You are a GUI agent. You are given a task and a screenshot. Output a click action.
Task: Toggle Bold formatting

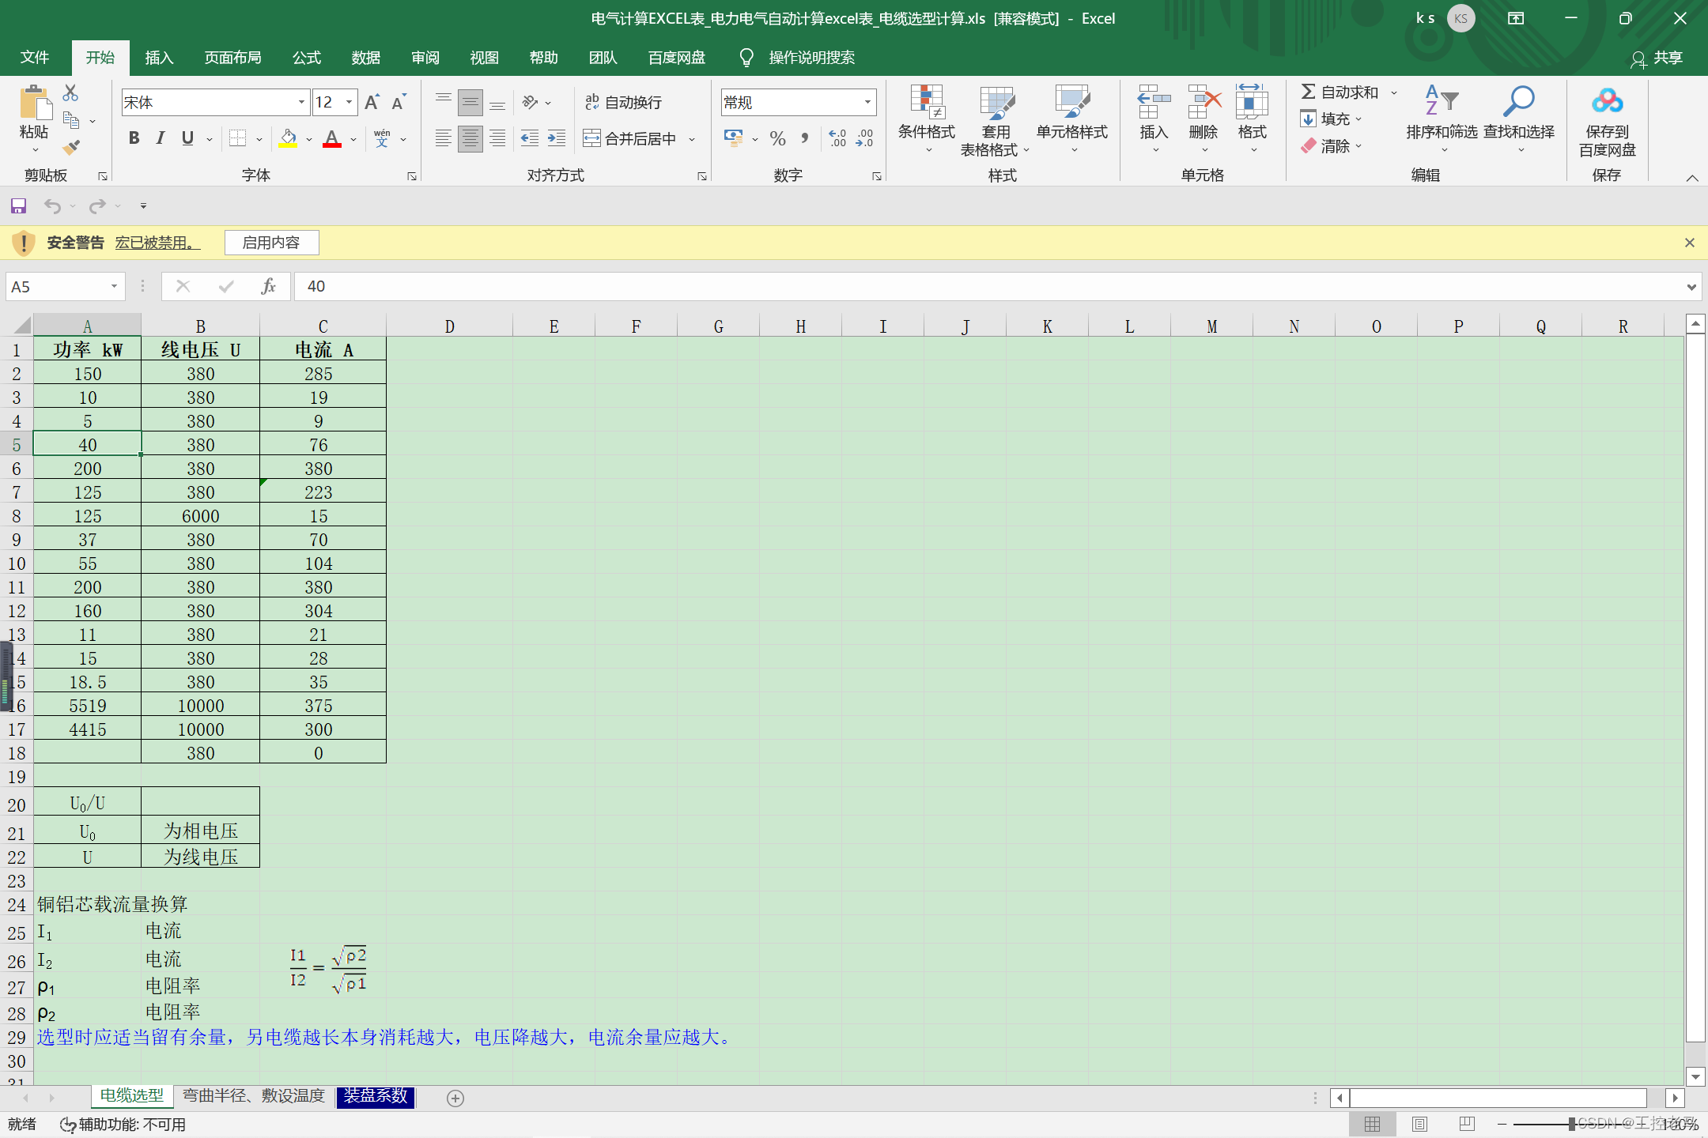click(134, 138)
